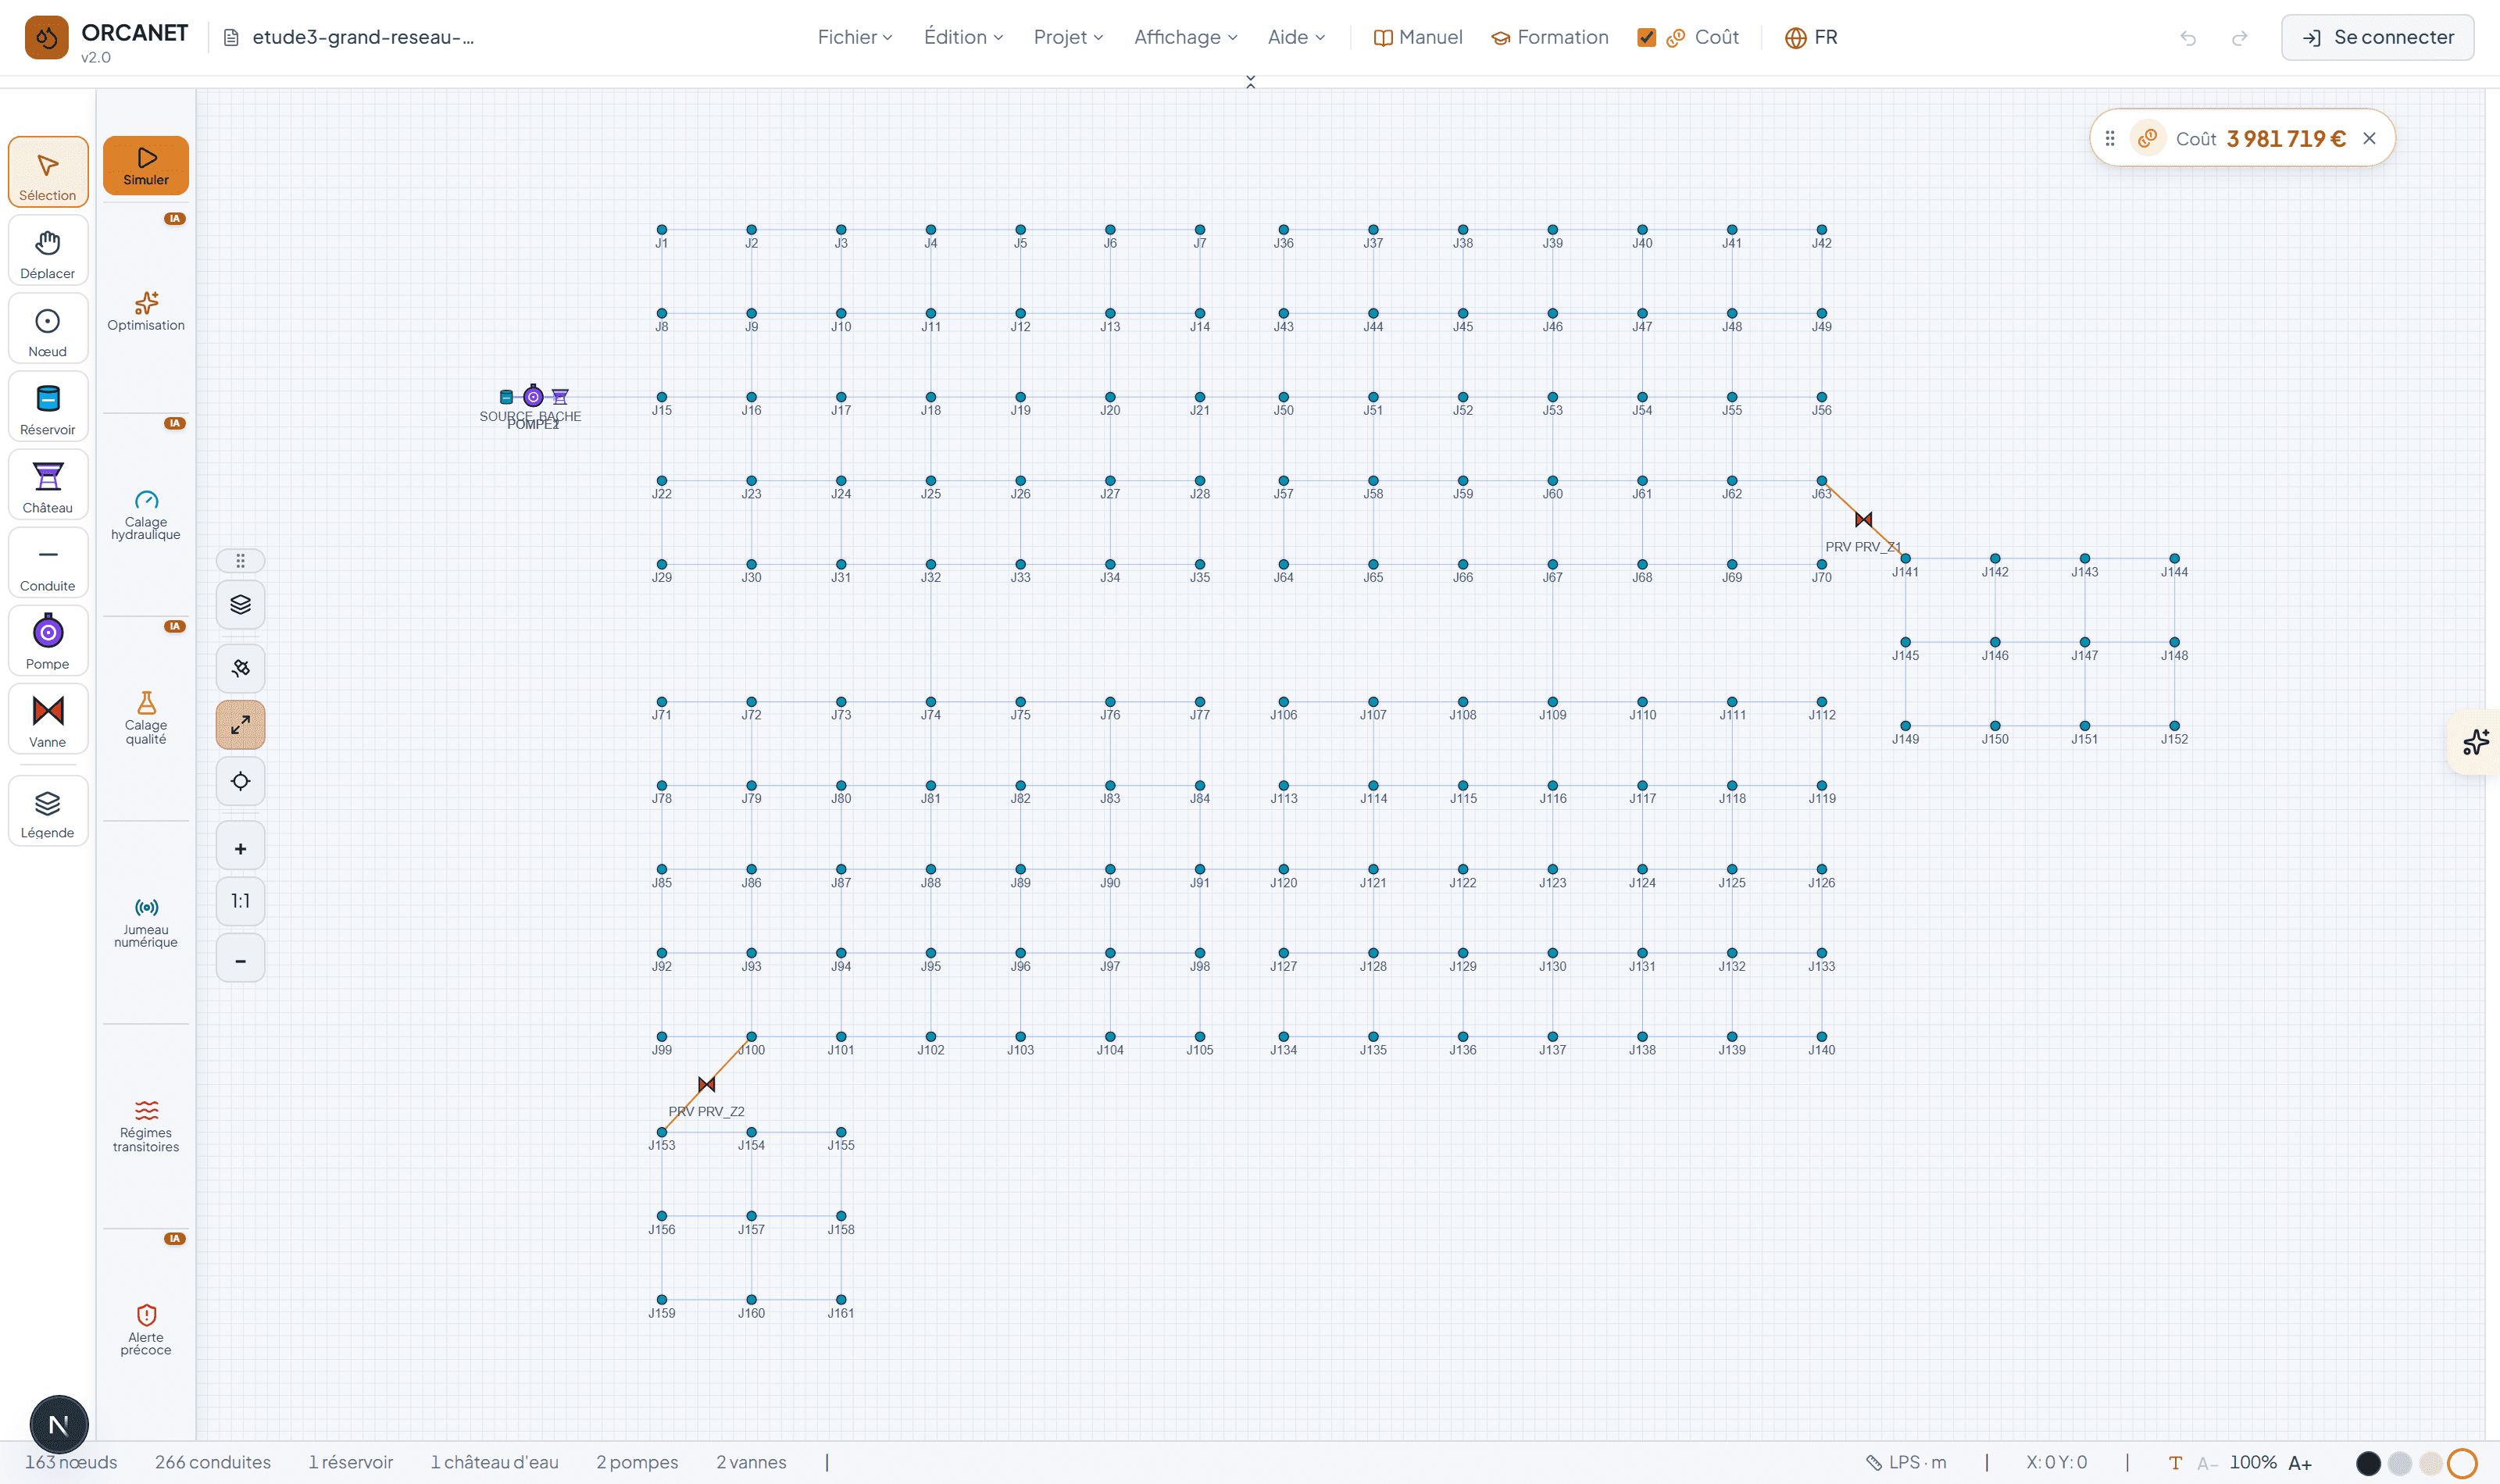Click the undo arrow

tap(2188, 38)
